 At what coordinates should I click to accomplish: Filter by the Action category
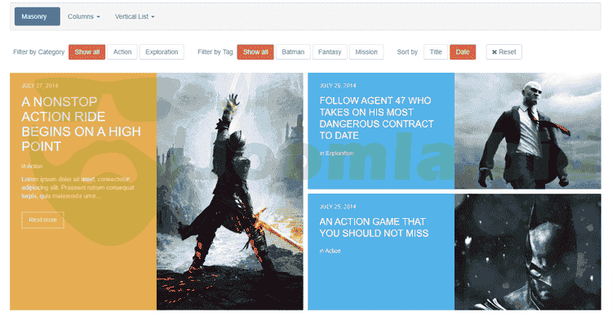point(122,52)
